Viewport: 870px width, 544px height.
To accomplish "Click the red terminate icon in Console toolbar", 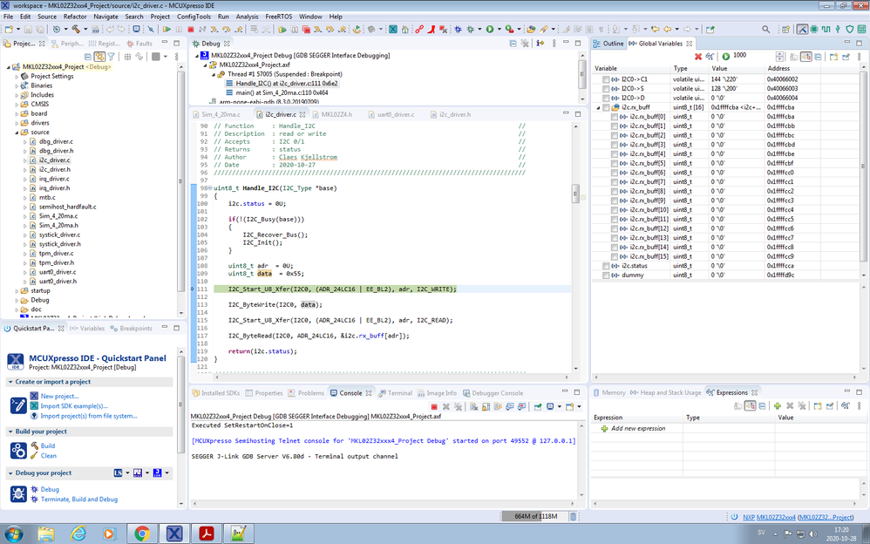I will coord(434,406).
